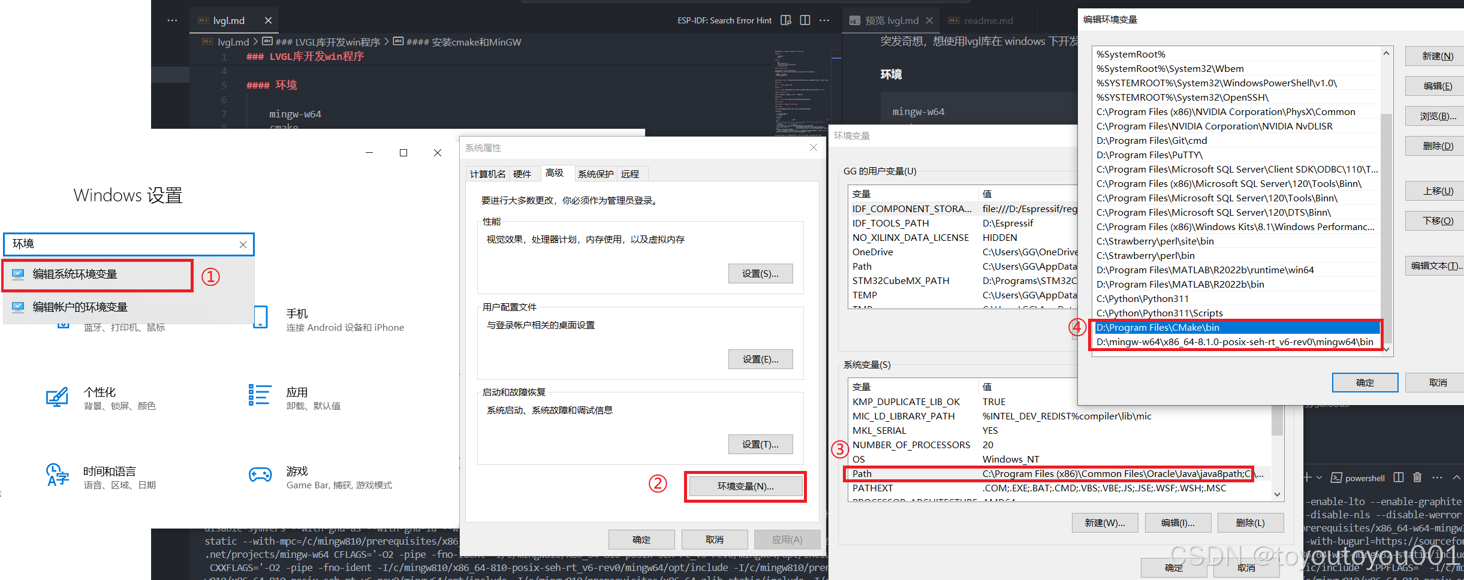The width and height of the screenshot is (1464, 580).
Task: Click the split editor icon in VS Code
Action: tap(805, 20)
